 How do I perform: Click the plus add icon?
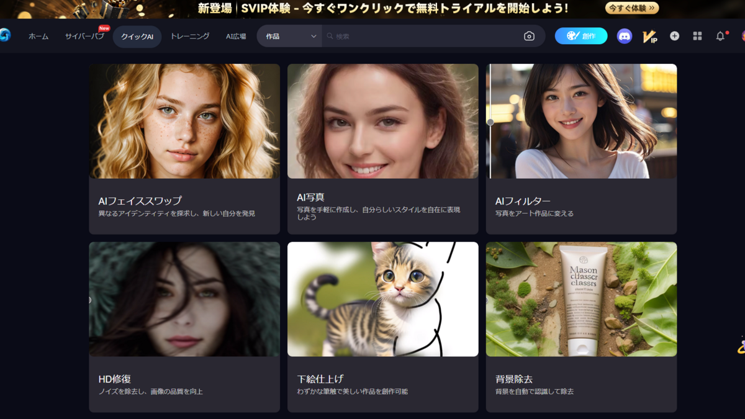(674, 36)
